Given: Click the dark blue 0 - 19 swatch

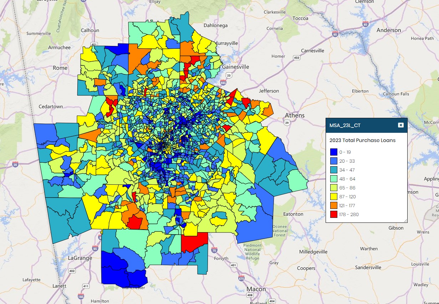Looking at the screenshot, I should pyautogui.click(x=334, y=152).
